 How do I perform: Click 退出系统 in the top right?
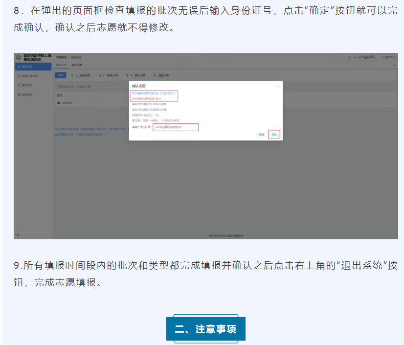point(388,58)
